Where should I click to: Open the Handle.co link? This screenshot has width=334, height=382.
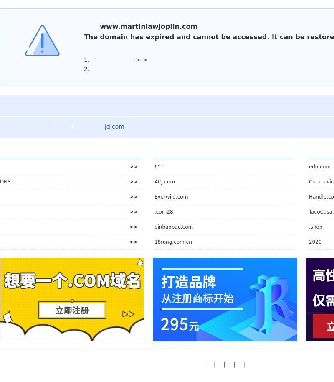coord(321,197)
